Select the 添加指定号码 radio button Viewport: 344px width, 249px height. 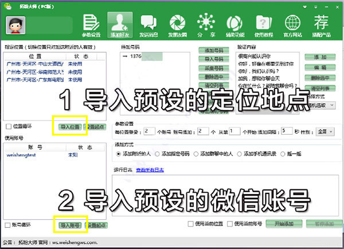(x=157, y=154)
